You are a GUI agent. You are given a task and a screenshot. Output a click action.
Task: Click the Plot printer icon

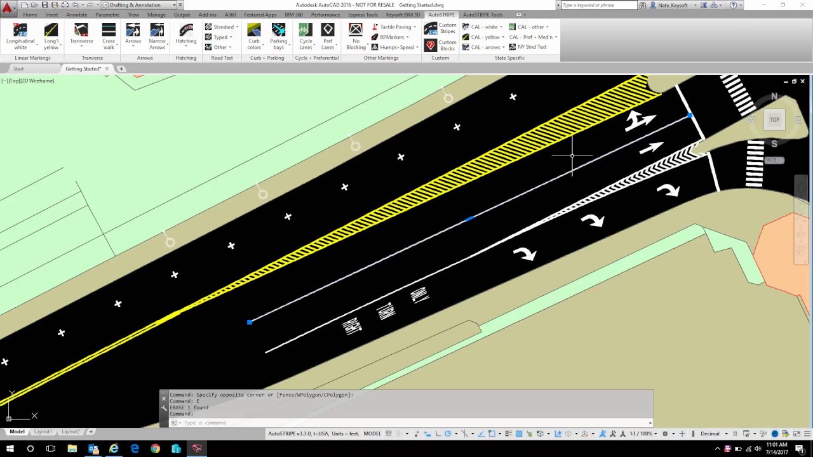coord(65,5)
